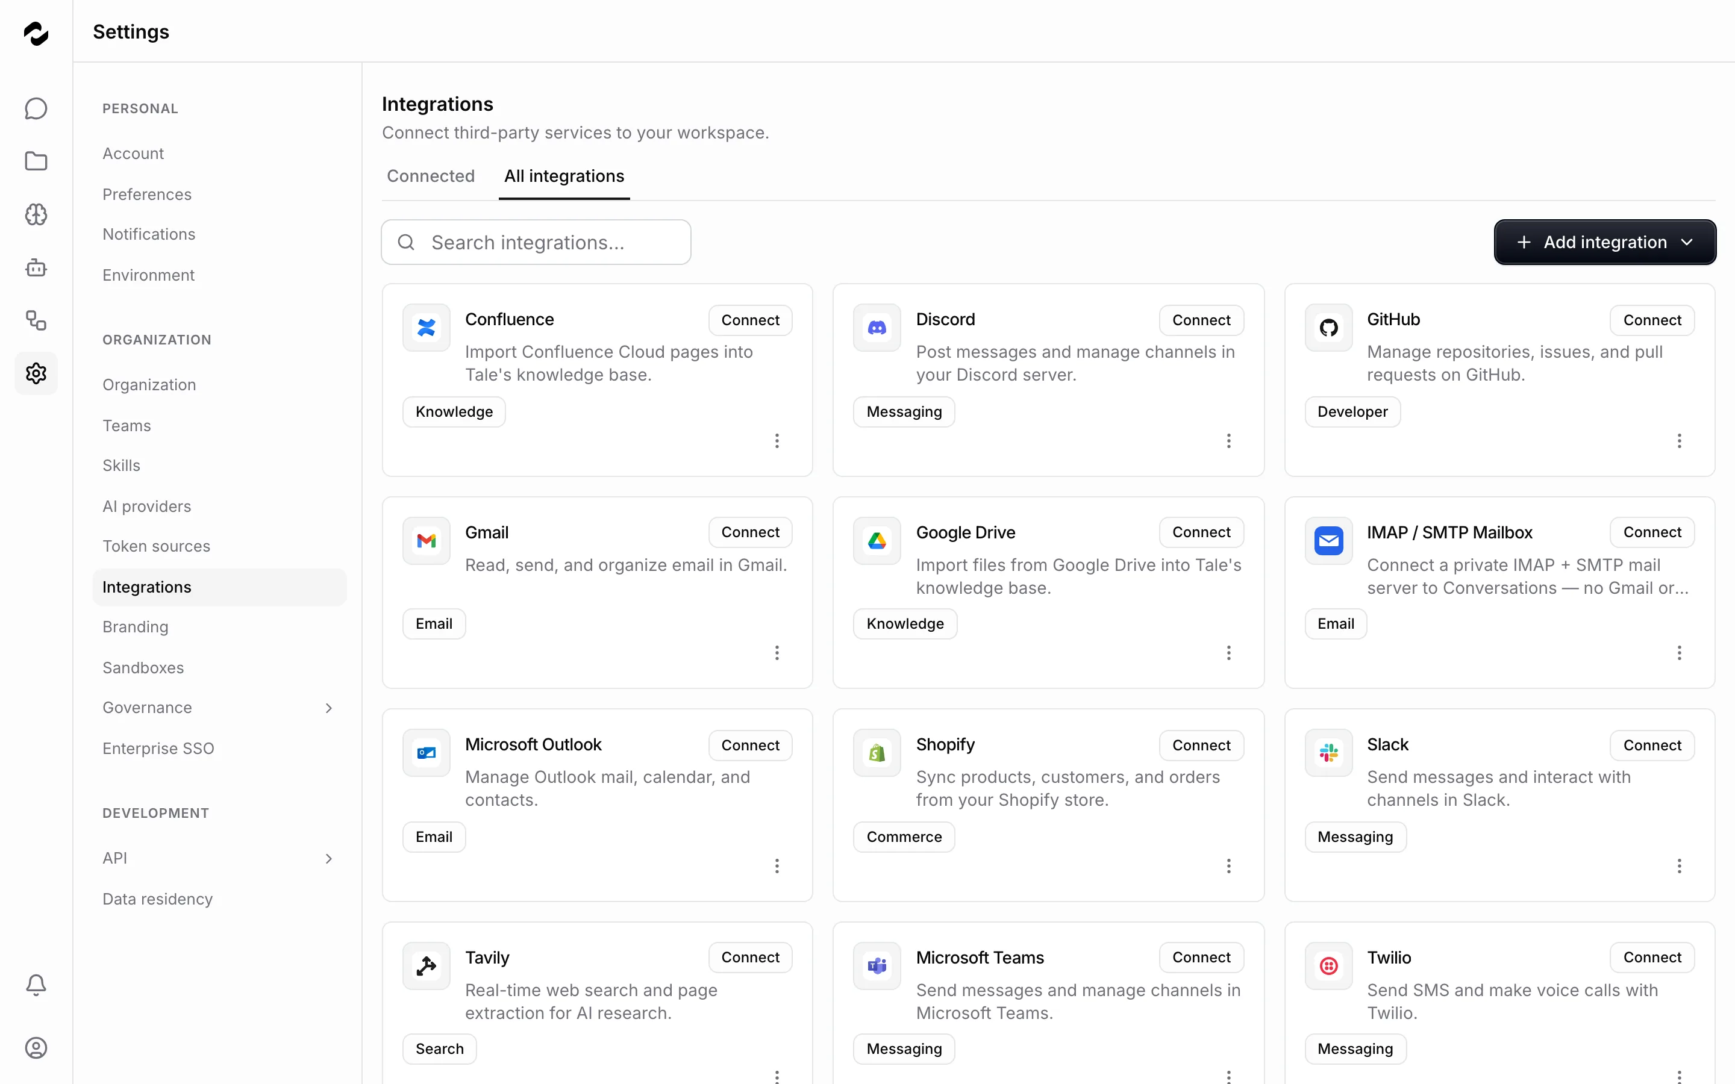1735x1084 pixels.
Task: Click the settings gear icon in left rail
Action: click(x=36, y=373)
